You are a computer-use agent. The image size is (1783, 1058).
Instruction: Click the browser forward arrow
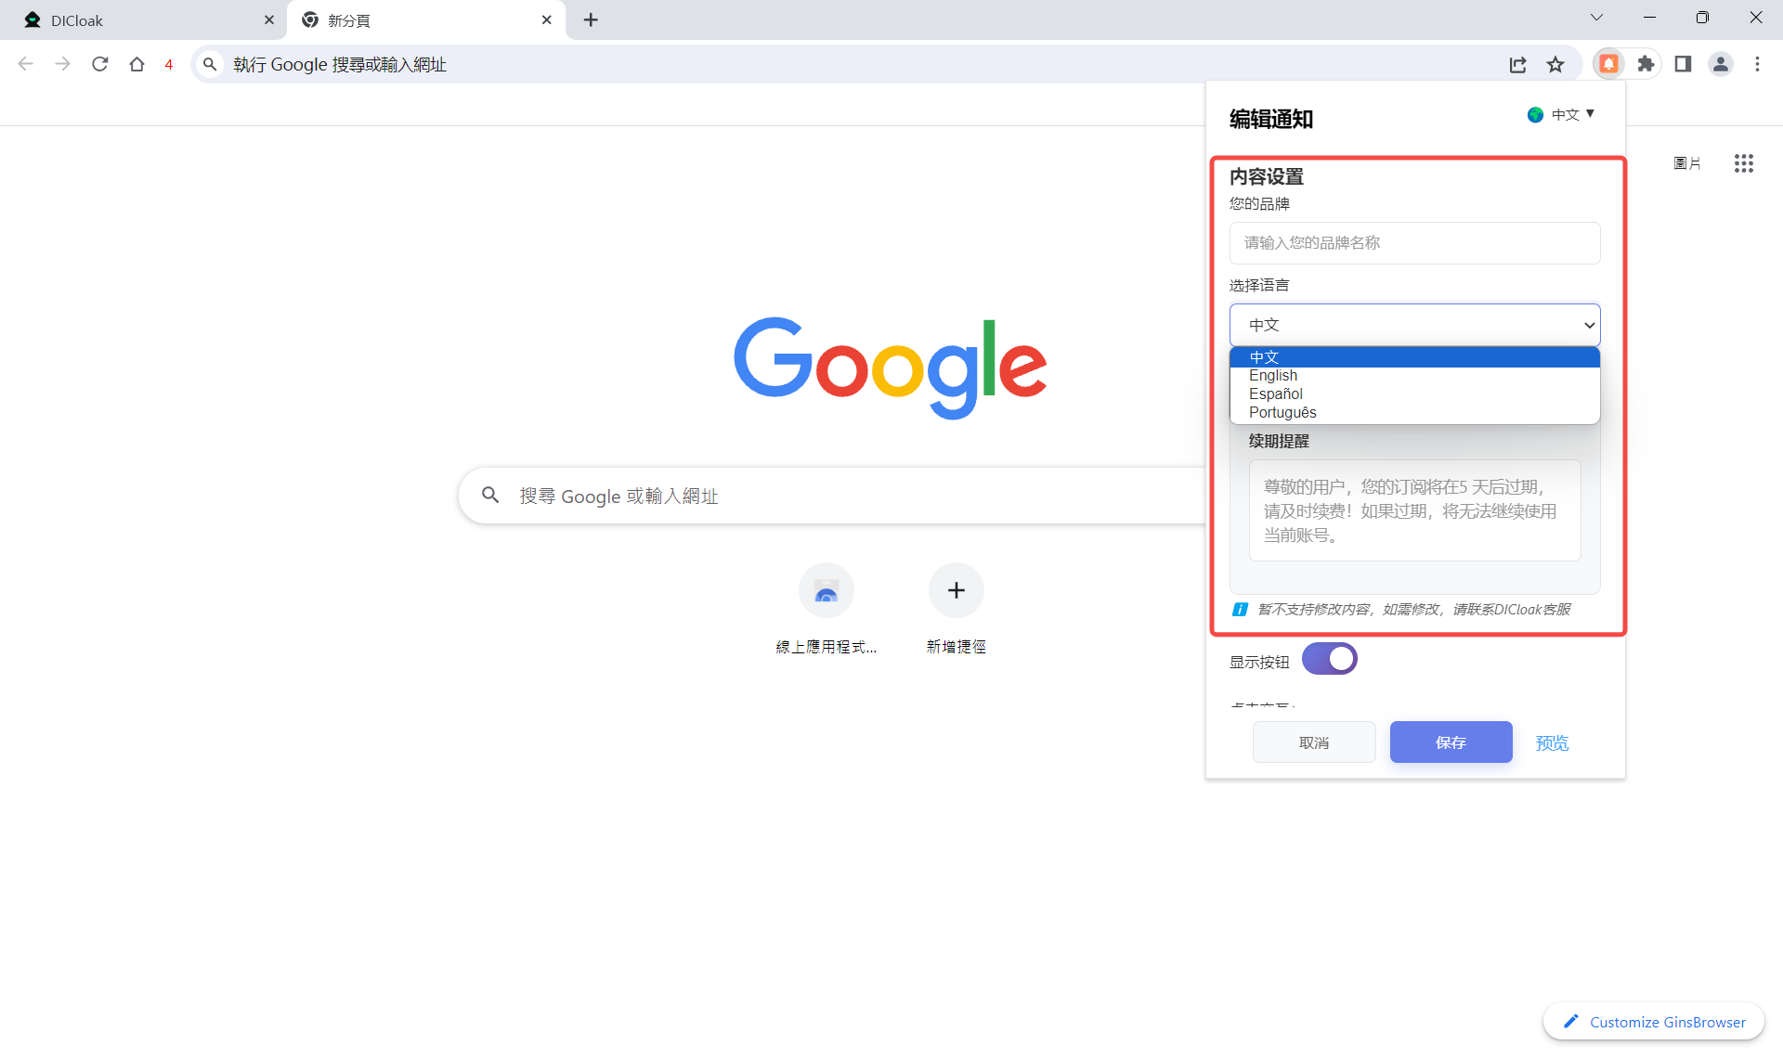point(62,64)
